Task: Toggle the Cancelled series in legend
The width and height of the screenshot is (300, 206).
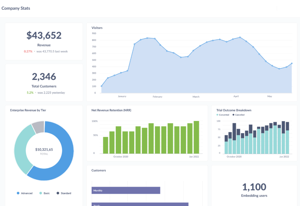Action: [x=238, y=115]
